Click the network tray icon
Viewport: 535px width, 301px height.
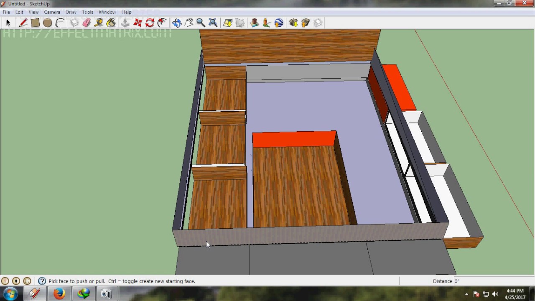tap(486, 294)
